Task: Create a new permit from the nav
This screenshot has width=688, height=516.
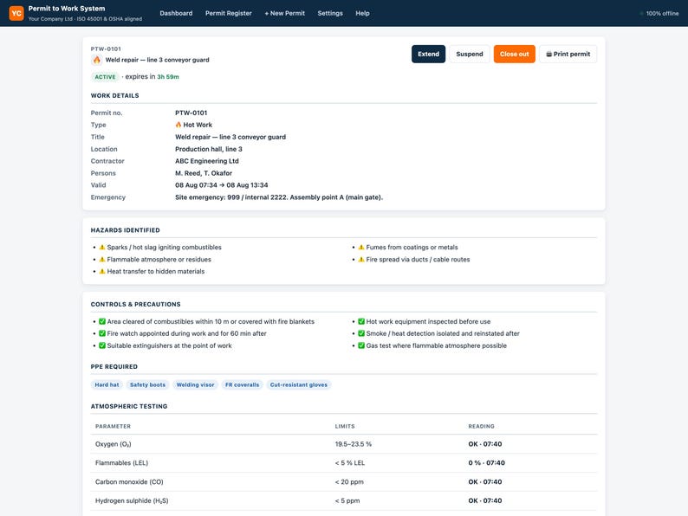Action: (285, 13)
